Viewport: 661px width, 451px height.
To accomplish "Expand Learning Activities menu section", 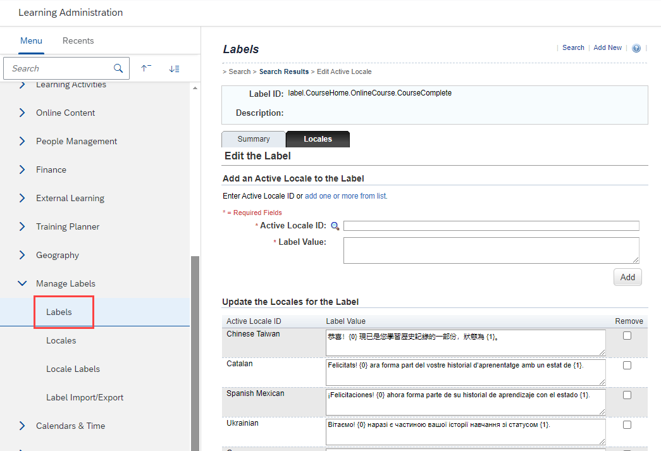I will click(x=22, y=85).
